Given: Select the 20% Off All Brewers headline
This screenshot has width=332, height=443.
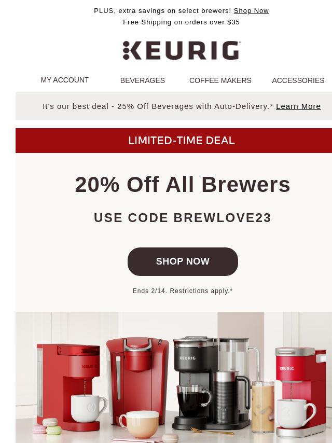Looking at the screenshot, I should [183, 185].
